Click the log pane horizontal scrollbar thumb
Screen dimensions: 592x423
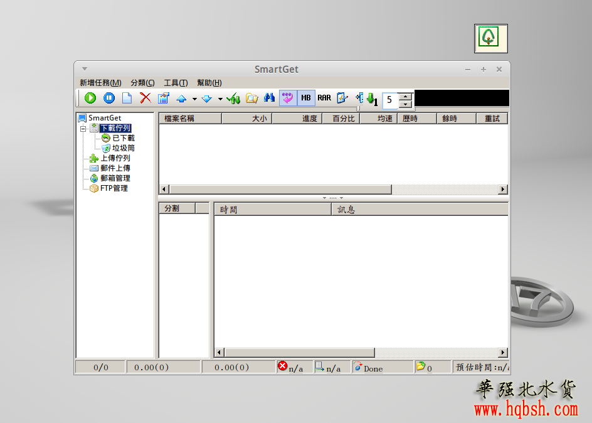pos(300,352)
